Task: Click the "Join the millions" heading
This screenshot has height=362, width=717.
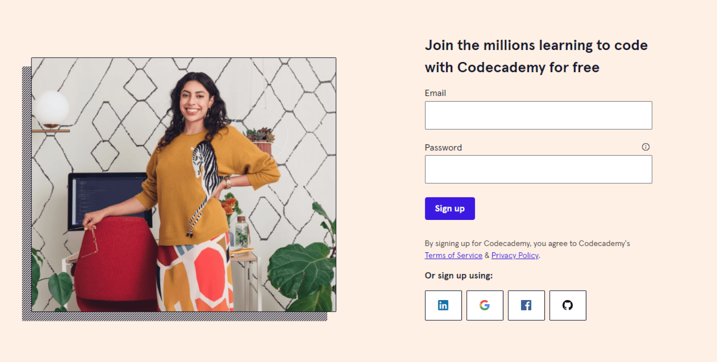Action: pyautogui.click(x=536, y=56)
